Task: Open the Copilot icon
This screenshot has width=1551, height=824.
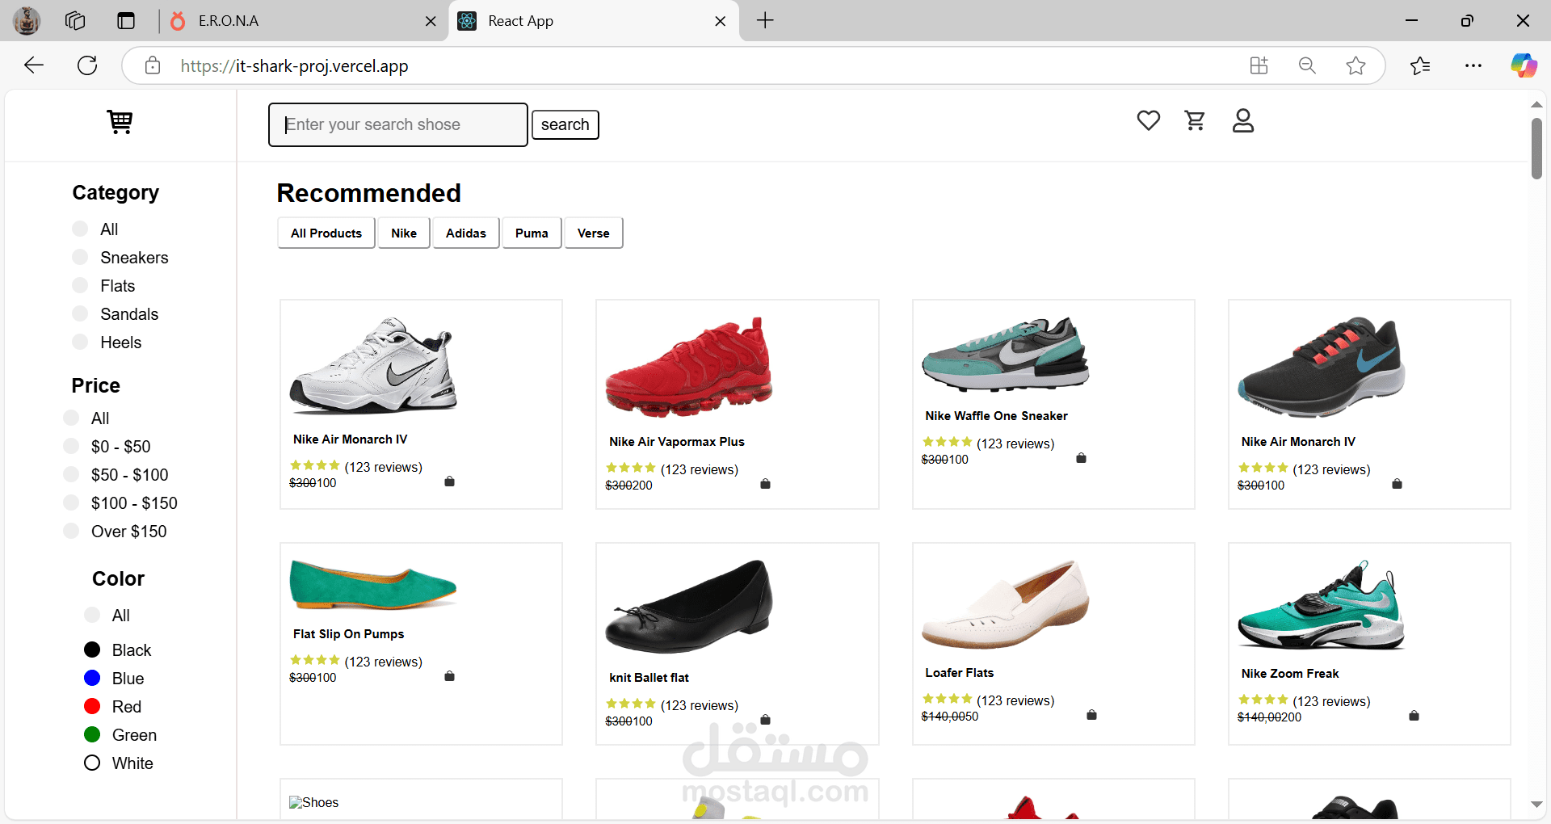Action: 1524,65
